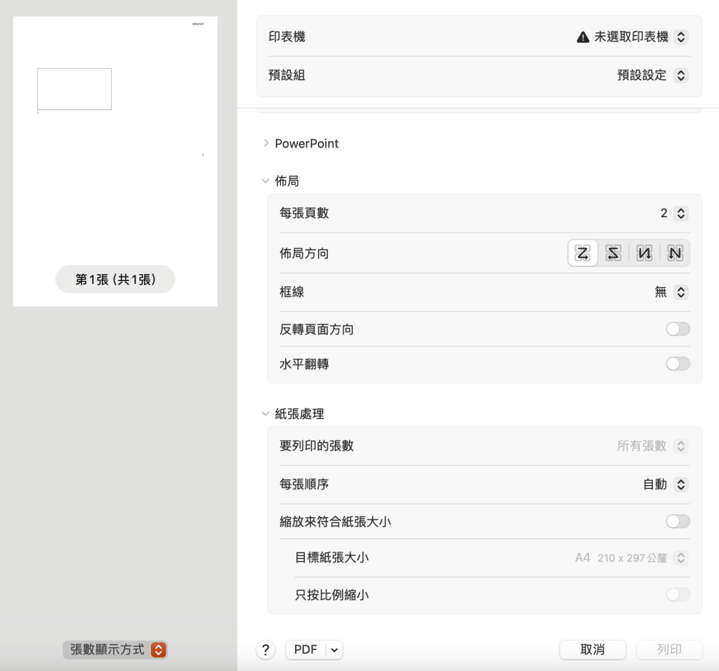Image resolution: width=719 pixels, height=671 pixels.
Task: Click the 取消 button
Action: pos(593,650)
